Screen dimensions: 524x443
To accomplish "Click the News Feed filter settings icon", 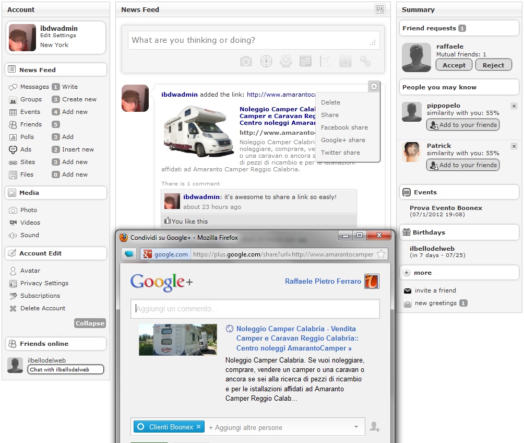I will 379,9.
